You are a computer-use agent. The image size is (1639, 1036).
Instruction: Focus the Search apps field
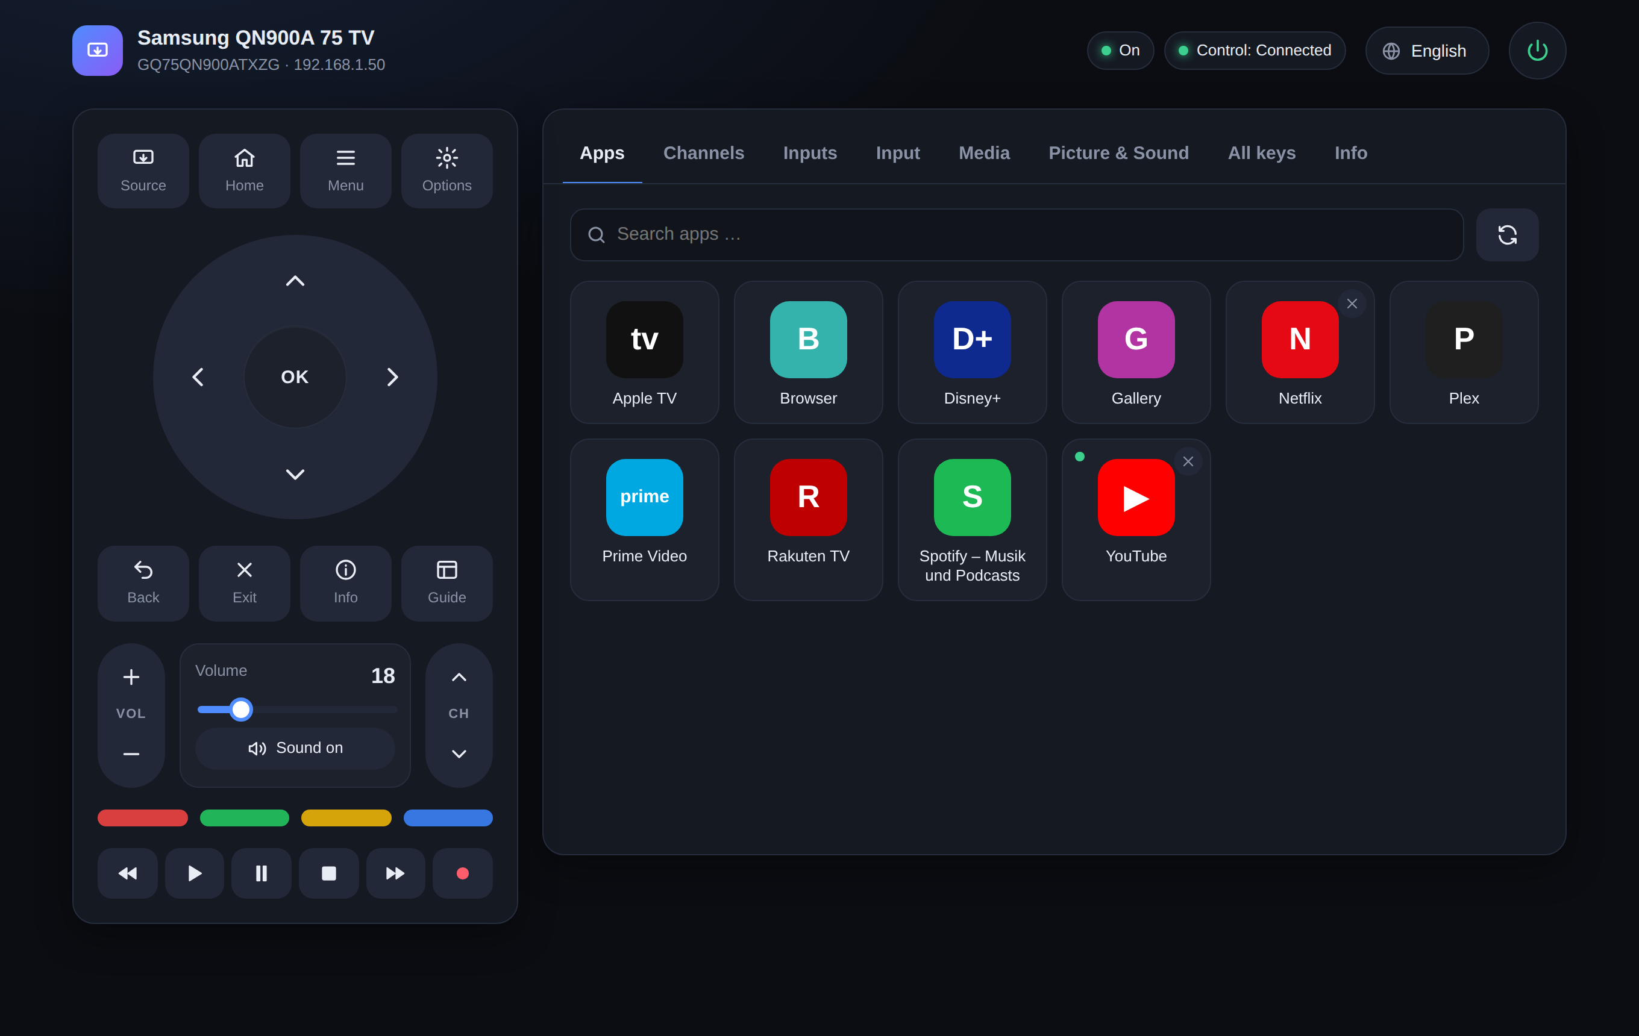pyautogui.click(x=1017, y=235)
